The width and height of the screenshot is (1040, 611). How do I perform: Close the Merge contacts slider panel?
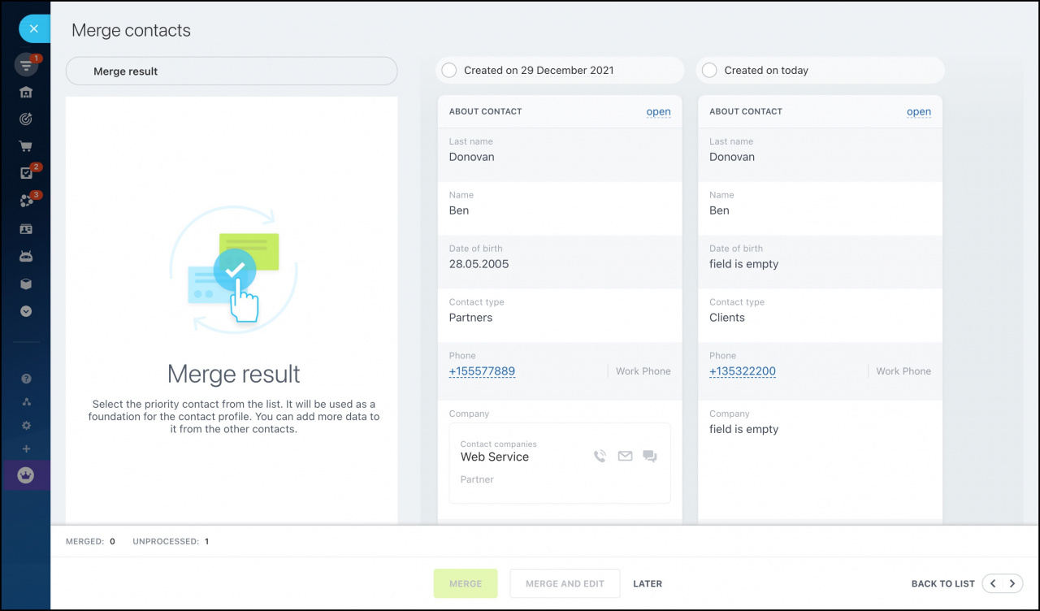point(33,29)
